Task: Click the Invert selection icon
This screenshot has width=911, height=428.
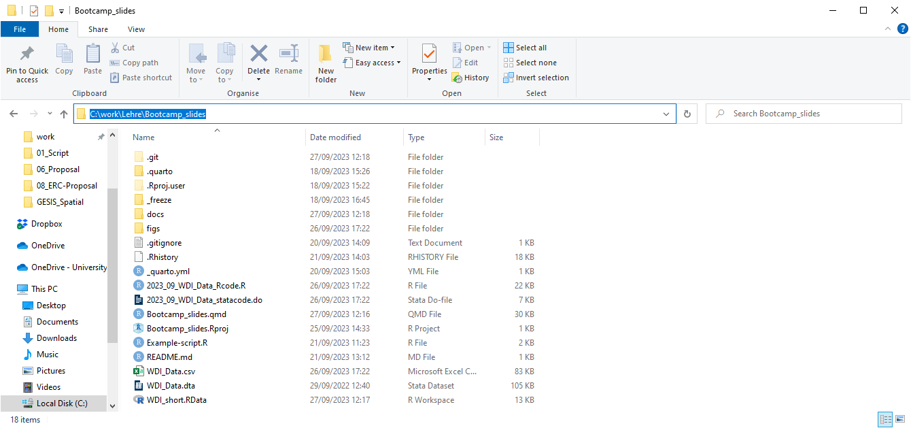Action: coord(509,78)
